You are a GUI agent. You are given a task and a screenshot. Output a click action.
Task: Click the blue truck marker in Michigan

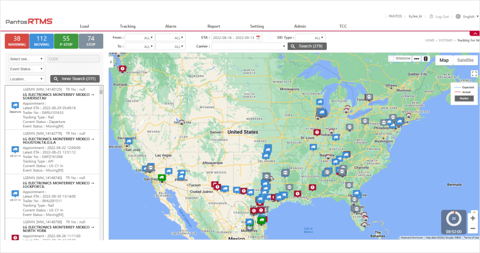point(320,102)
